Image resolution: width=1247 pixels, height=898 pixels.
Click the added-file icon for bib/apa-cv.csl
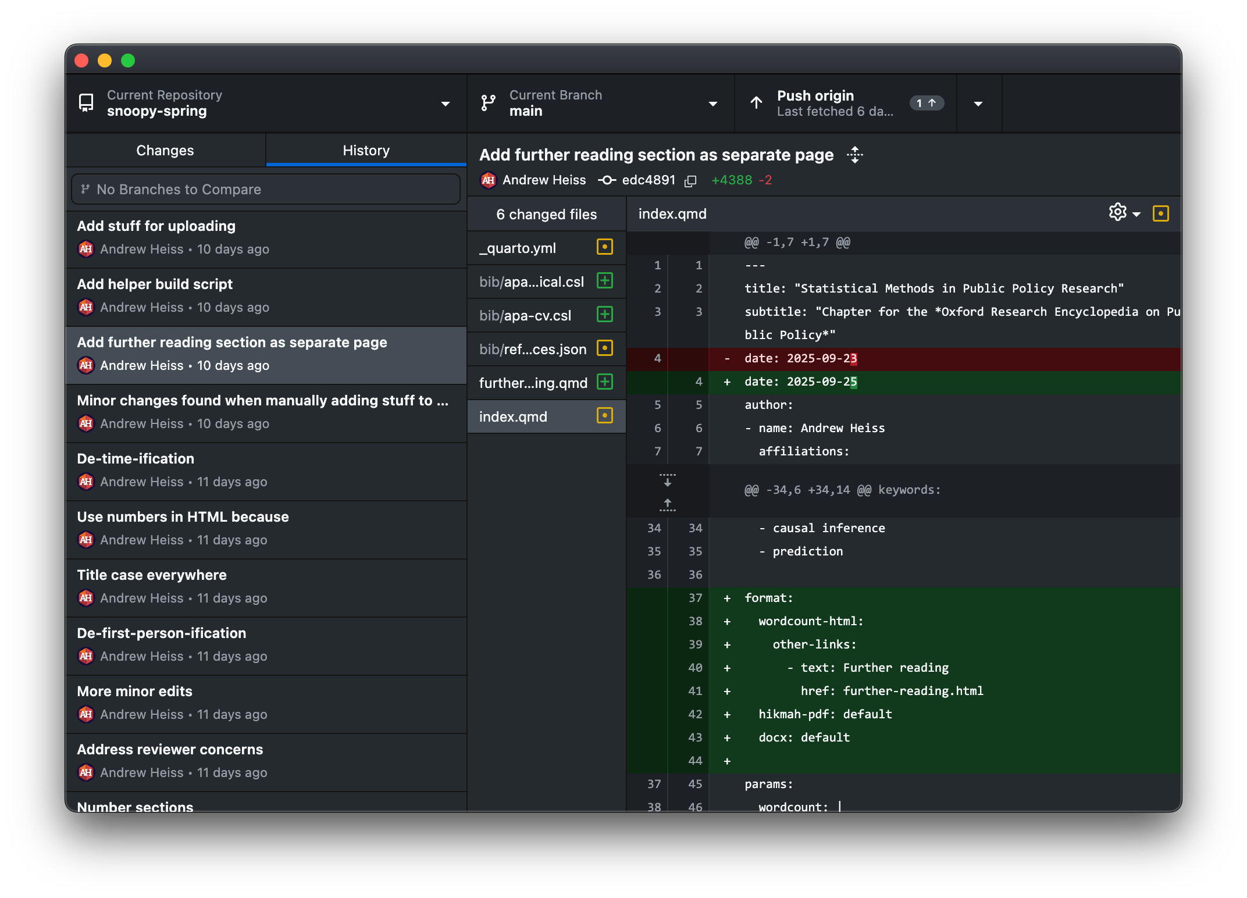604,315
